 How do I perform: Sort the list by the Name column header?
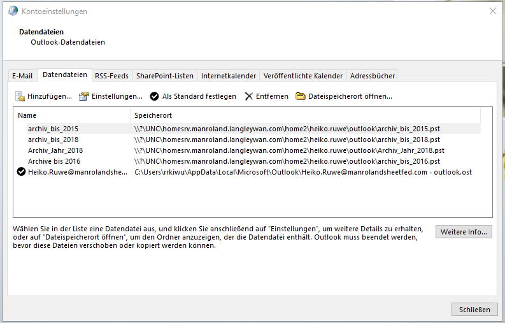(71, 115)
